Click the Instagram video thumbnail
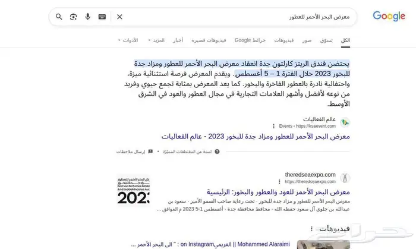The image size is (416, 249). tap(323, 244)
